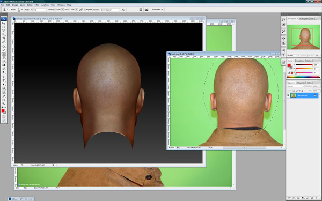Select the Eraser tool

(x=4, y=61)
